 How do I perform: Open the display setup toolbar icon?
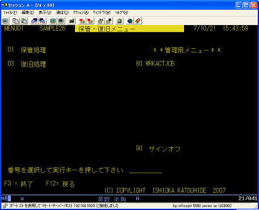point(53,21)
